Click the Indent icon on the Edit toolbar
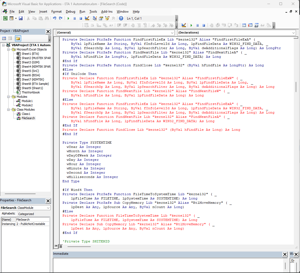Image resolution: width=300 pixels, height=273 pixels. pos(119,25)
